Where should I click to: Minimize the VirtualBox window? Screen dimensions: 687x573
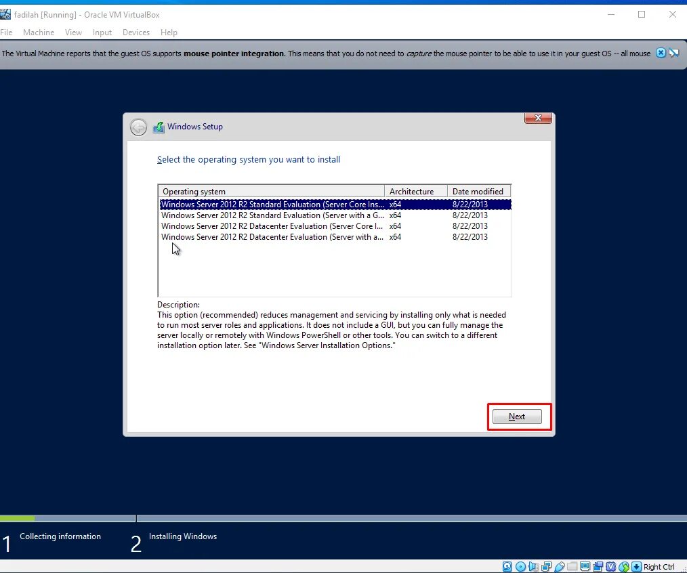pyautogui.click(x=611, y=14)
